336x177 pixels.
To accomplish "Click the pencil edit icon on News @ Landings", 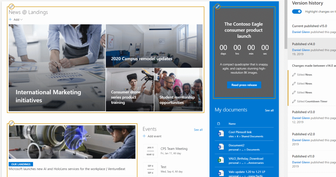I will point(11,6).
